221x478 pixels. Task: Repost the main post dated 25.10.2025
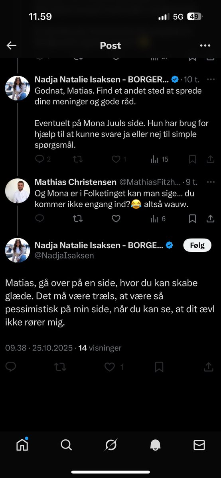point(60,367)
